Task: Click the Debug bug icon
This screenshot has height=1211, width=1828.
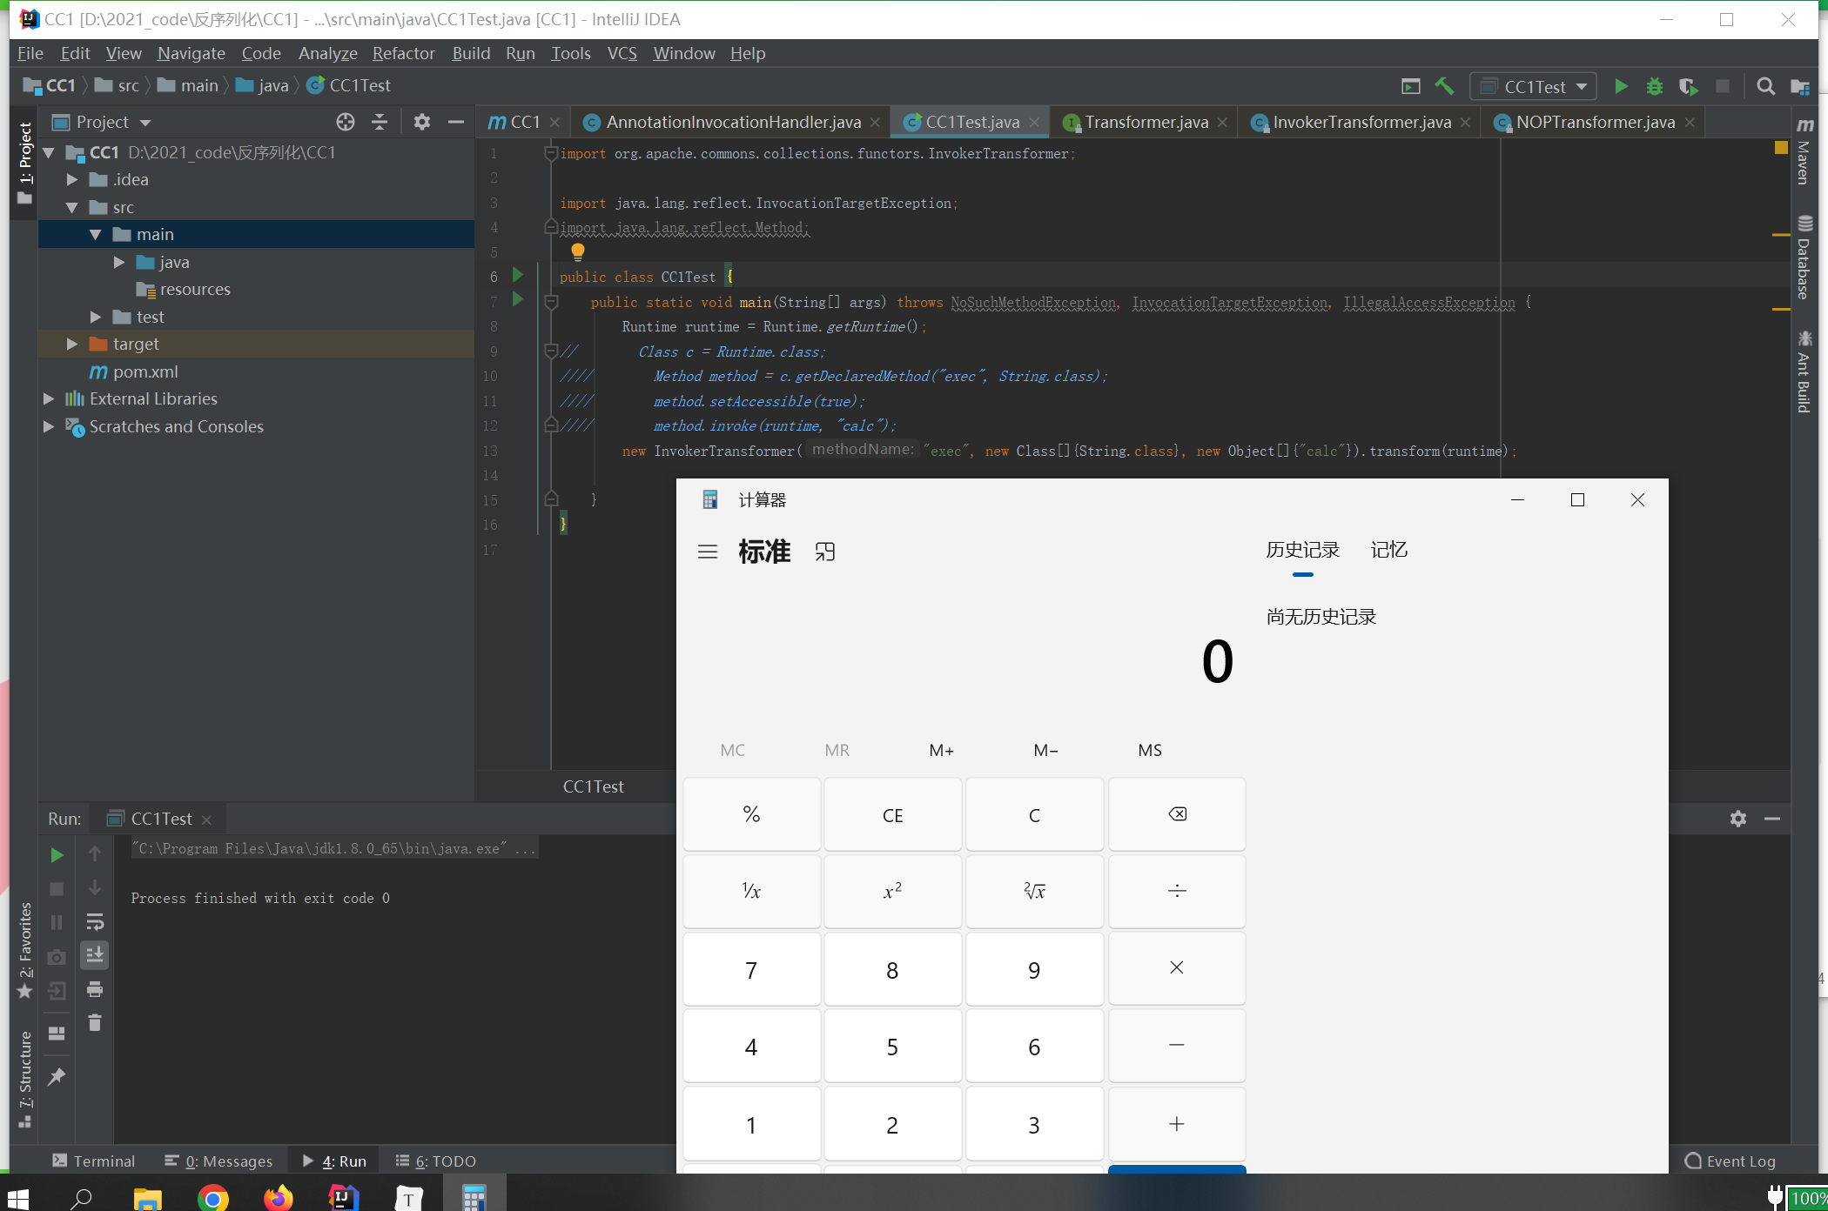Action: 1654,86
